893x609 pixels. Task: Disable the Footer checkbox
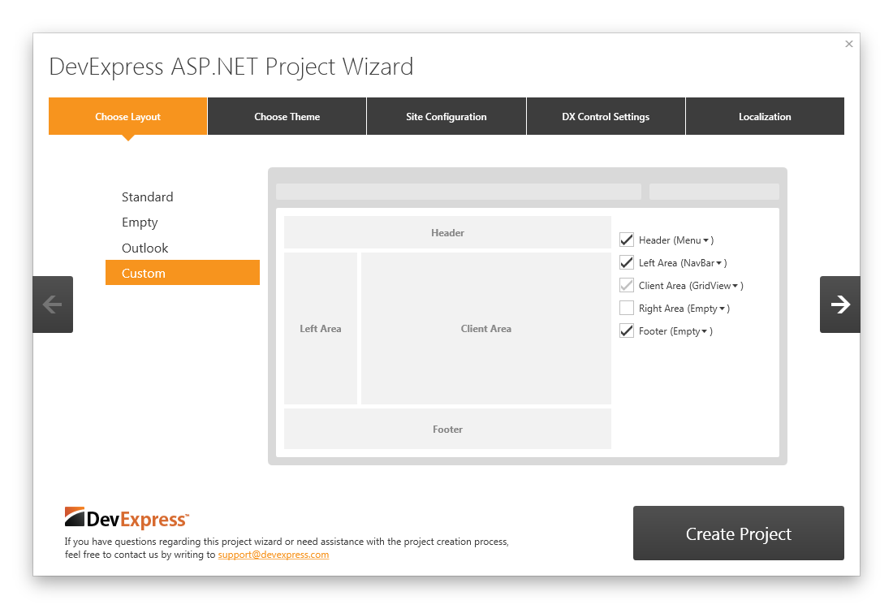(627, 330)
